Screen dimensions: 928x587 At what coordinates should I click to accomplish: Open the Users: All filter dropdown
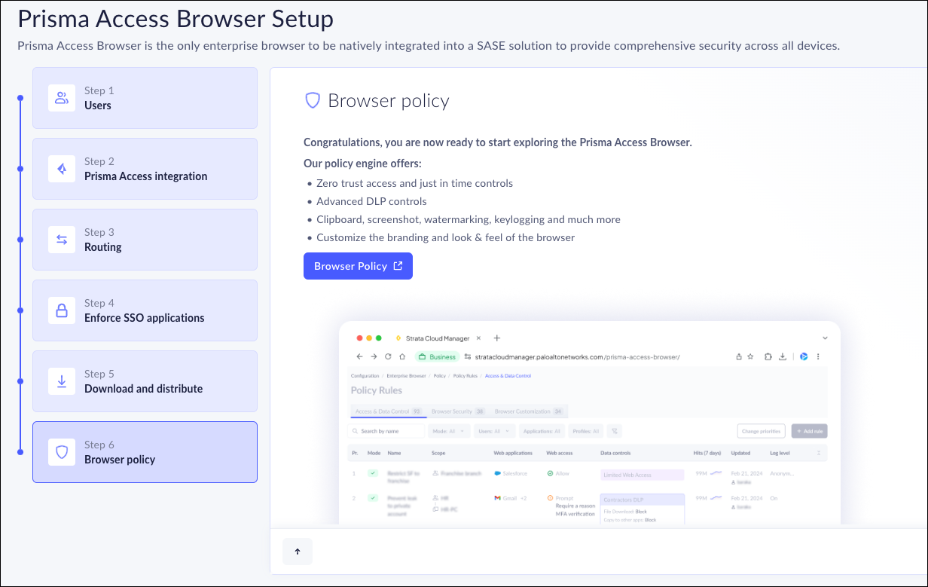click(494, 431)
